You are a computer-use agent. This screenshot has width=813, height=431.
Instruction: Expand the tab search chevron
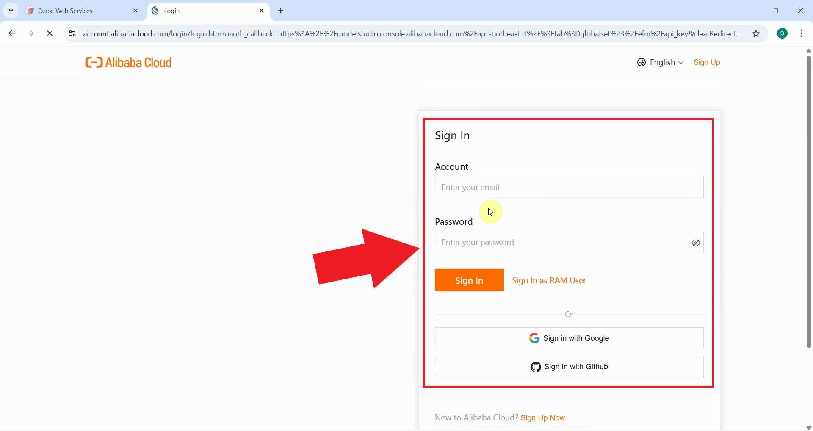coord(11,11)
